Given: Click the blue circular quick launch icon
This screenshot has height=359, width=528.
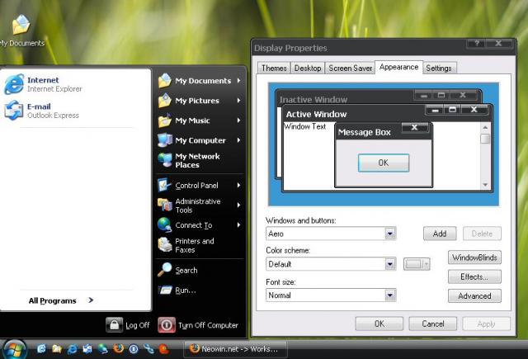Looking at the screenshot, I should (134, 349).
